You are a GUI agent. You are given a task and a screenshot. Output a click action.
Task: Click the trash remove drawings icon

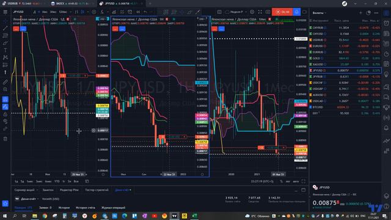click(5, 139)
